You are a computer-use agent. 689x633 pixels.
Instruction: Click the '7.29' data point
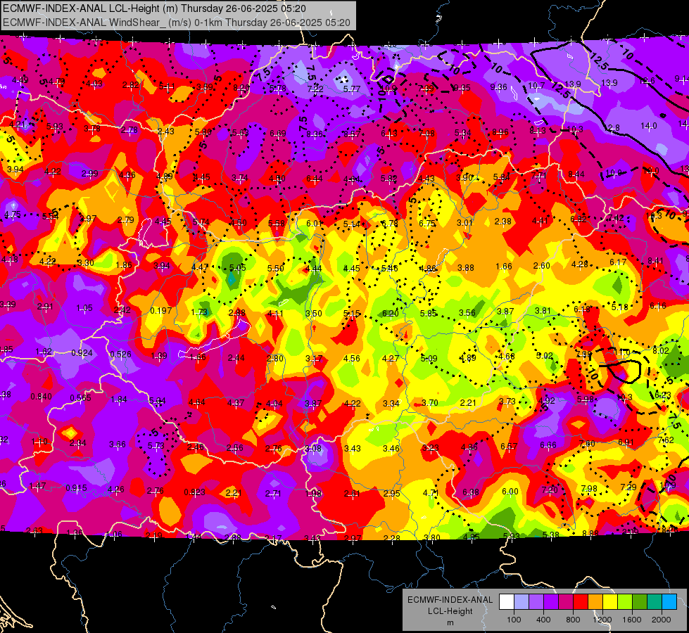[x=628, y=487]
